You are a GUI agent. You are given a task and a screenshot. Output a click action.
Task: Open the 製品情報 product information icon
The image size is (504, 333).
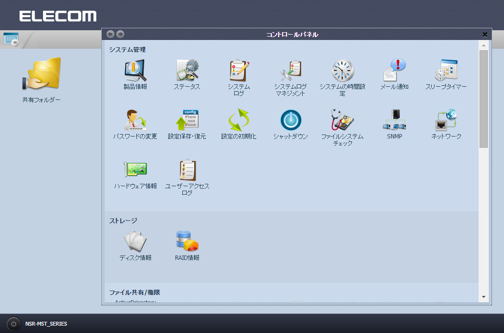[135, 70]
